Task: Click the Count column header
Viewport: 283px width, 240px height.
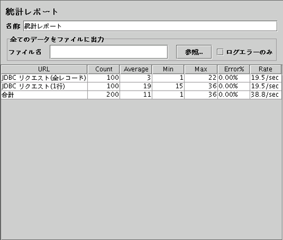Action: click(104, 69)
